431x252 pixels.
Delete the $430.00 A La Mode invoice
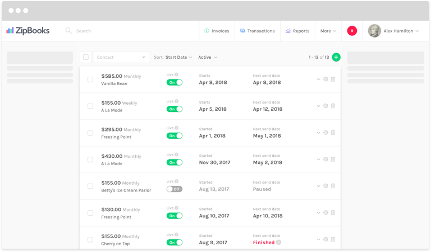point(333,159)
